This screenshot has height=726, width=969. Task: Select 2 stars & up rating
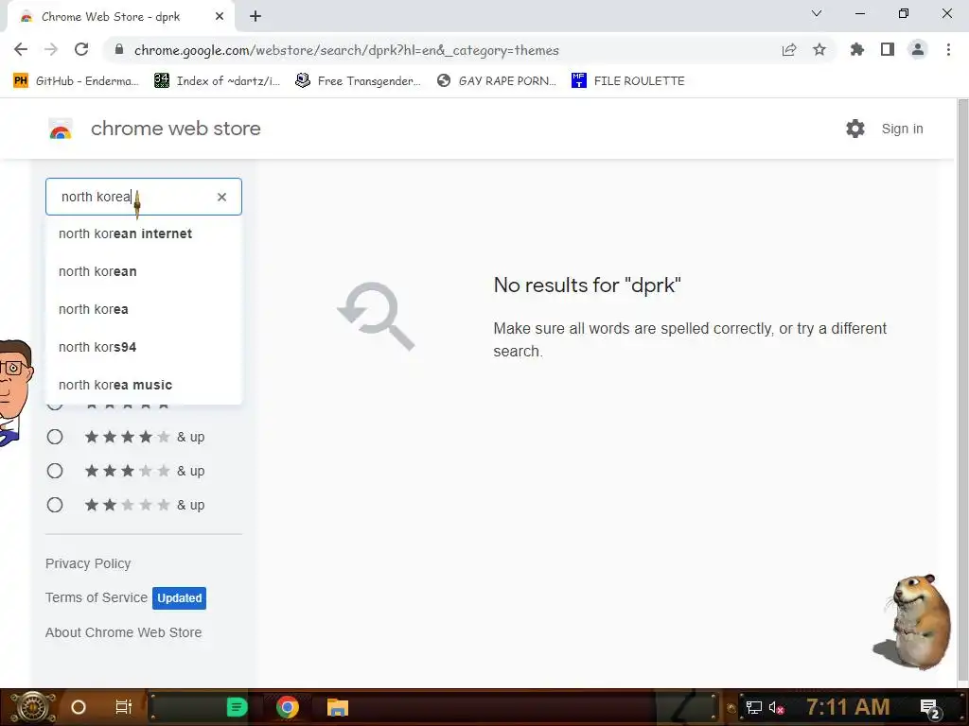point(55,505)
